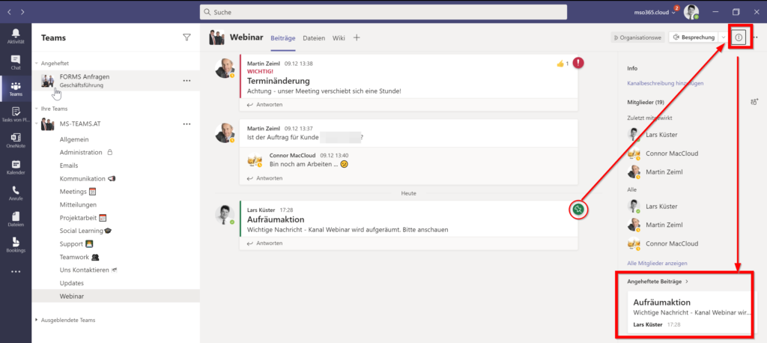This screenshot has width=767, height=343.
Task: Open the Bookings app icon
Action: 16,245
